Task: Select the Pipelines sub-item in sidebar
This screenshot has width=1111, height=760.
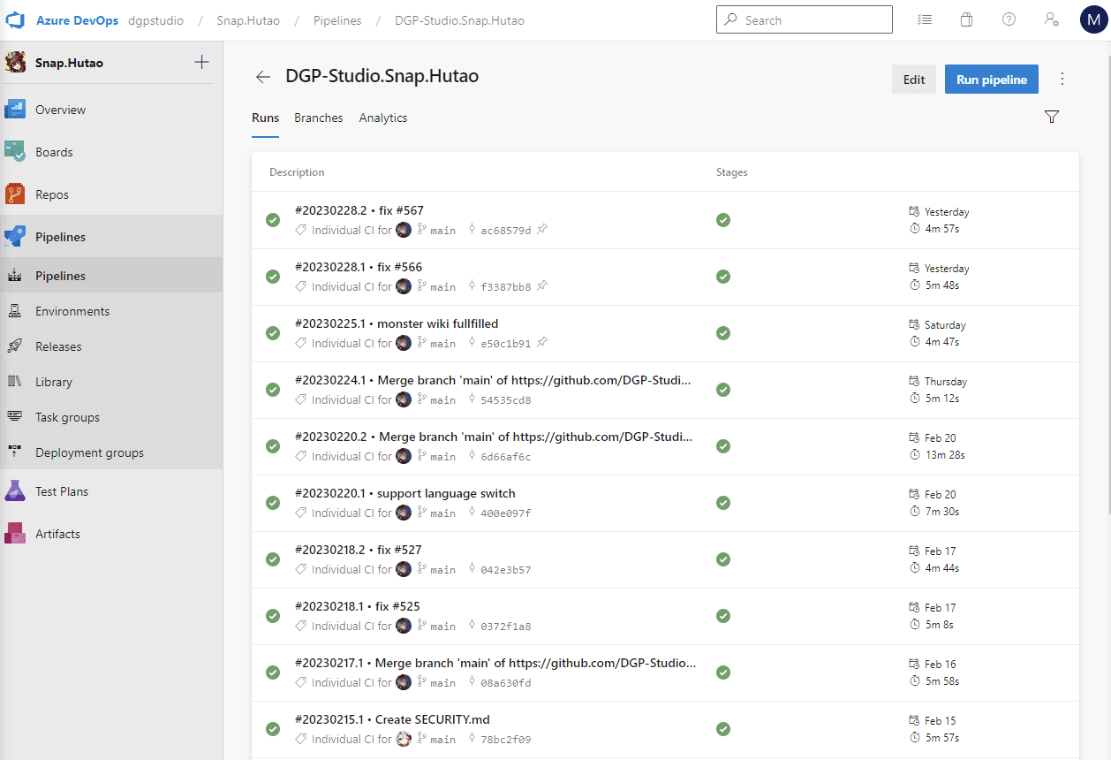Action: coord(111,276)
